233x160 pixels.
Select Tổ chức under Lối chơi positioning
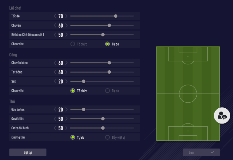click(73, 44)
